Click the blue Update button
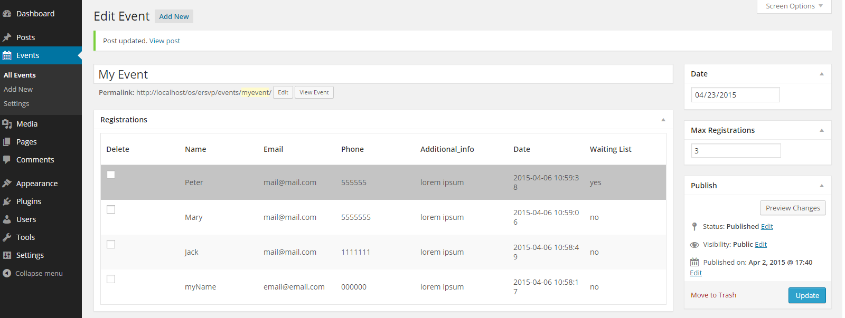Screen dimensions: 845x318 click(807, 295)
